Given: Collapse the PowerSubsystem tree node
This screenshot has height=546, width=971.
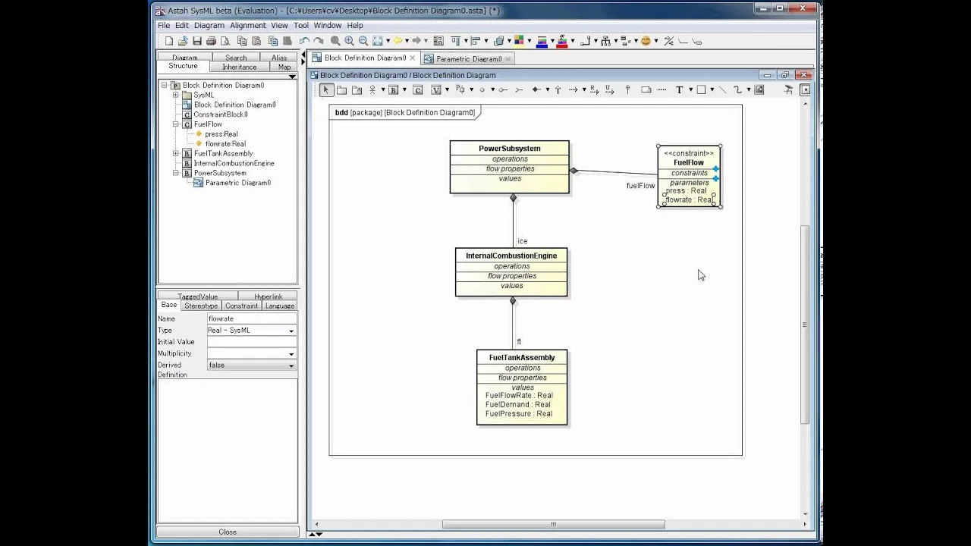Looking at the screenshot, I should pos(176,173).
